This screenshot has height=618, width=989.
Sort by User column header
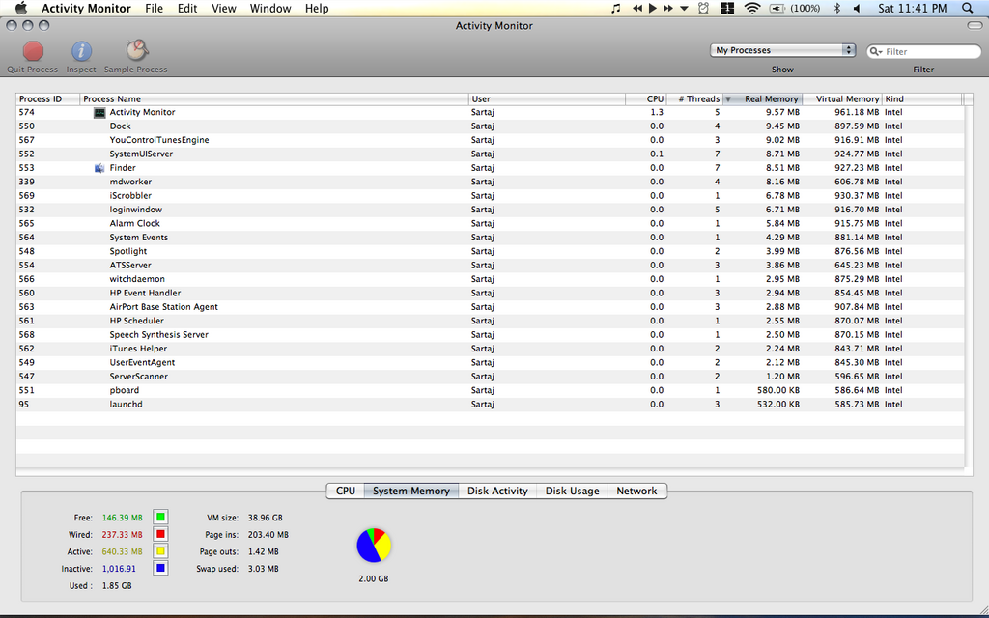(547, 99)
